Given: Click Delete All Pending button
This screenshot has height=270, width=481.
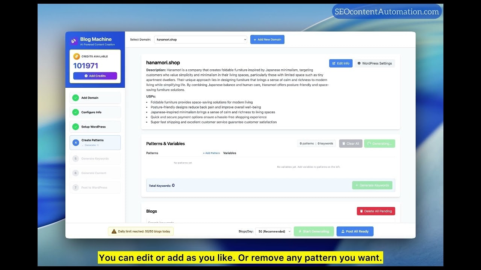Looking at the screenshot, I should [376, 211].
